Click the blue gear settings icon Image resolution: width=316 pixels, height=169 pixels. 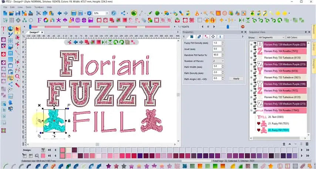pos(89,13)
